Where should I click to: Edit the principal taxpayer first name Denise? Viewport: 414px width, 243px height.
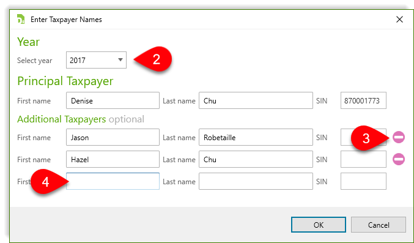click(113, 100)
